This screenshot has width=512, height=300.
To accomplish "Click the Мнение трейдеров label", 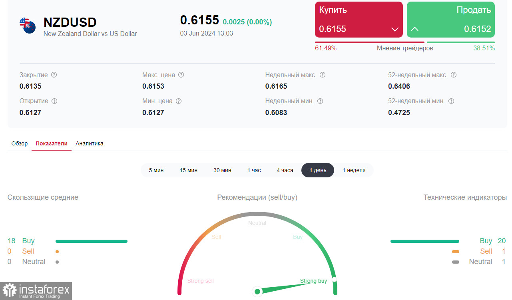I will pos(405,48).
